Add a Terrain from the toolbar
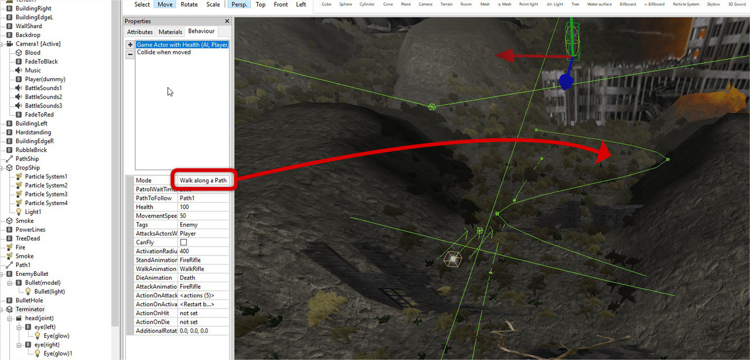 (x=446, y=4)
